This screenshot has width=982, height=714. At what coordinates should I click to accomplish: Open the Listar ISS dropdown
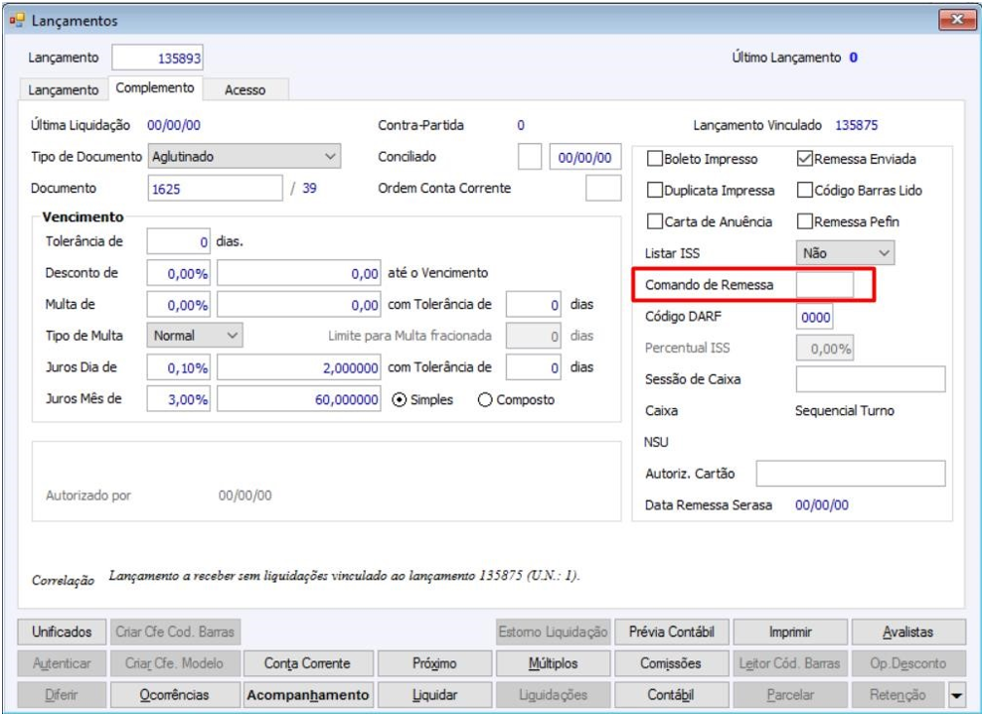click(846, 253)
